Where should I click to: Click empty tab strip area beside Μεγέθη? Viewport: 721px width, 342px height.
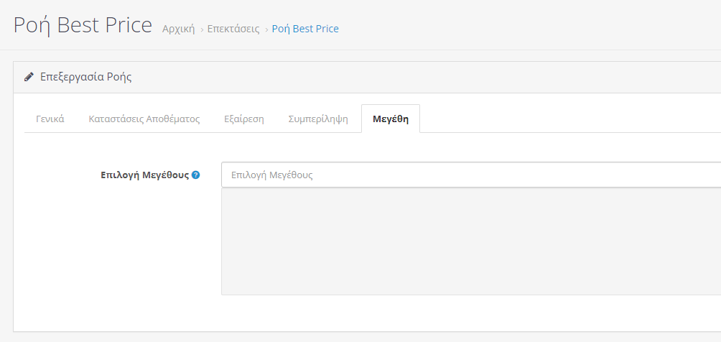pos(570,119)
